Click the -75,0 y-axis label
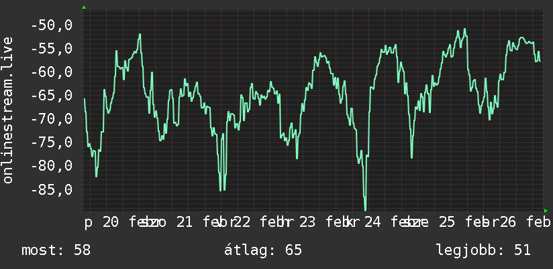This screenshot has height=269, width=553. click(x=52, y=143)
